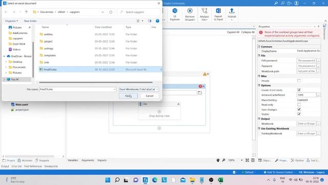Open the address bar history dropdown

pyautogui.click(x=102, y=12)
